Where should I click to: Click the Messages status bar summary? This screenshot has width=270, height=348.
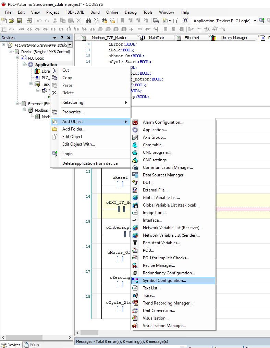(x=122, y=341)
